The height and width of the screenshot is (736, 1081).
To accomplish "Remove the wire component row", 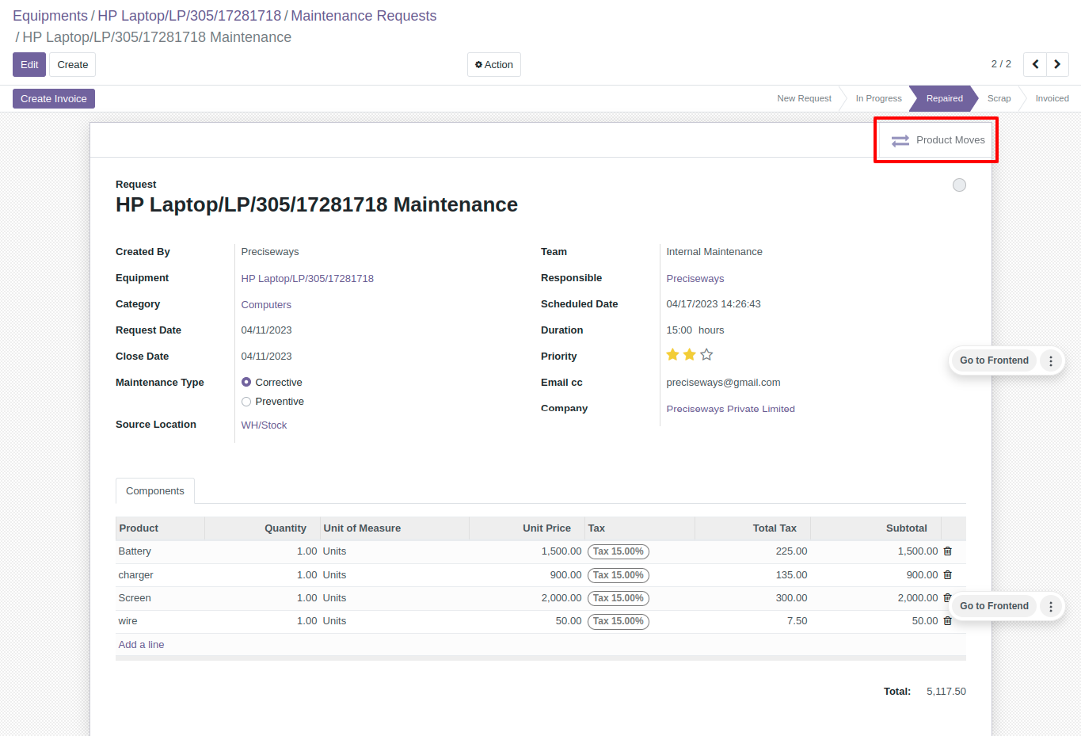I will click(x=947, y=621).
